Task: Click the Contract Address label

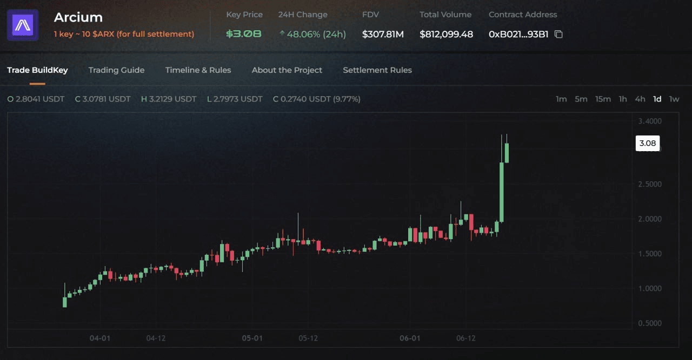Action: (x=523, y=15)
